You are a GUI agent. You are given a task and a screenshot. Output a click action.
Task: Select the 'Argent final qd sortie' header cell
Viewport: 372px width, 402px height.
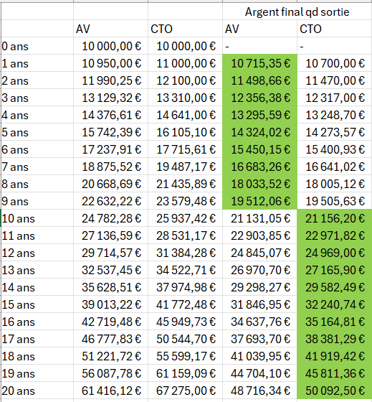297,11
